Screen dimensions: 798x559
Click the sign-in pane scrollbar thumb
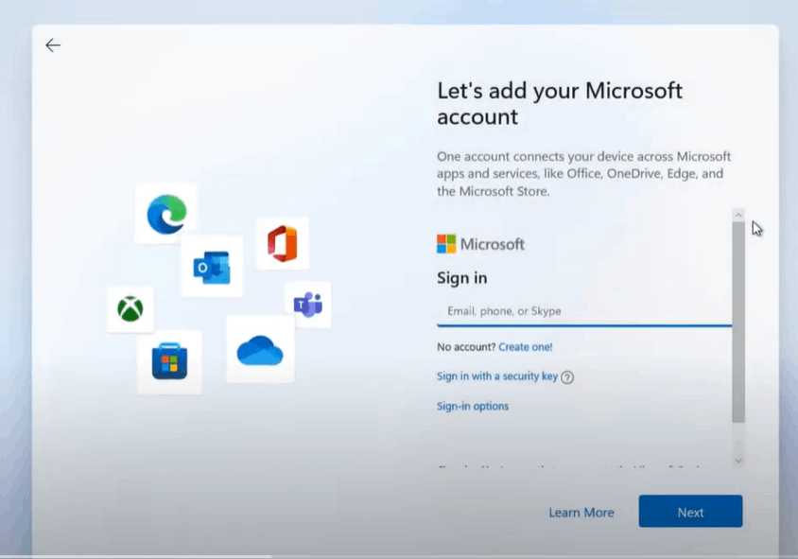coord(738,322)
